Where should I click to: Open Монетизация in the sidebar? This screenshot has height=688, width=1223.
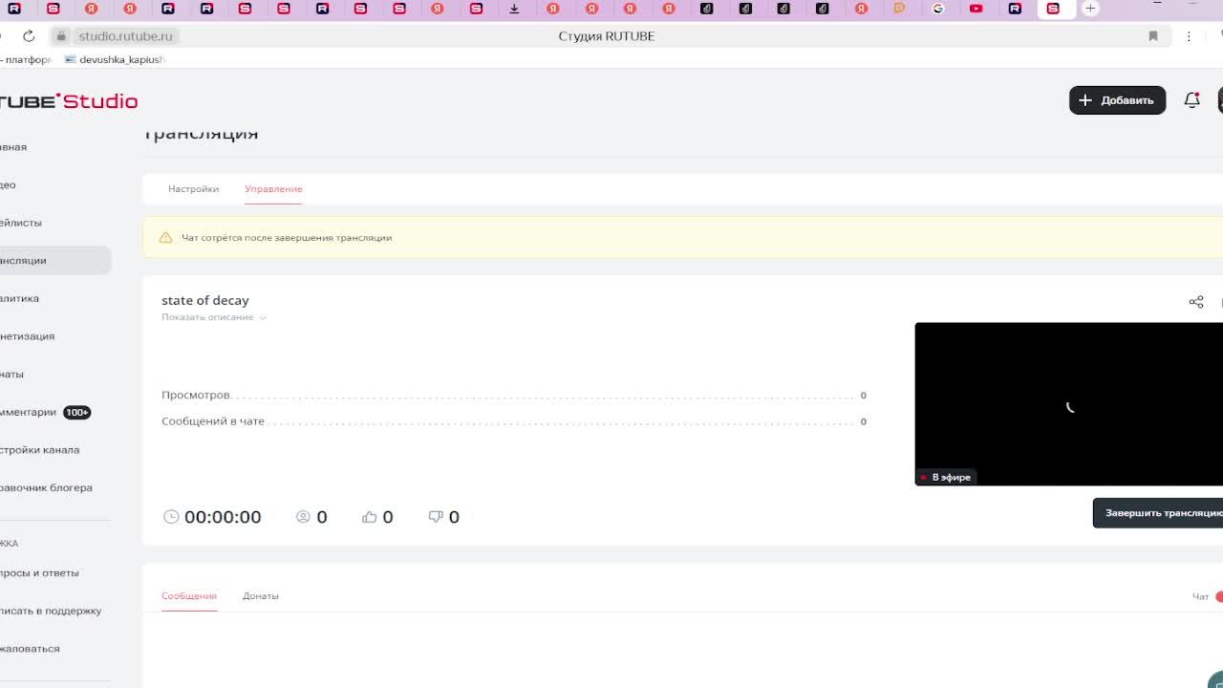coord(28,336)
